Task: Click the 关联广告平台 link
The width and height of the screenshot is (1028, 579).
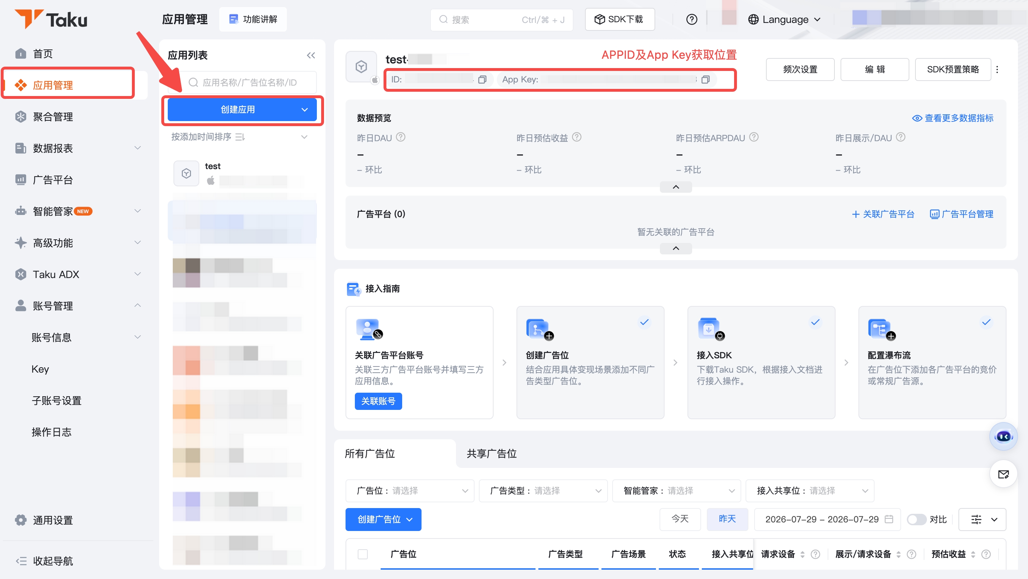Action: pos(883,214)
